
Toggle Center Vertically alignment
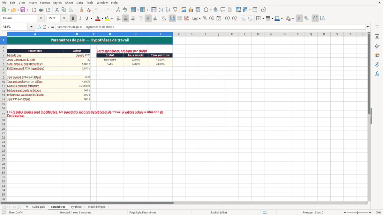pyautogui.click(x=148, y=18)
